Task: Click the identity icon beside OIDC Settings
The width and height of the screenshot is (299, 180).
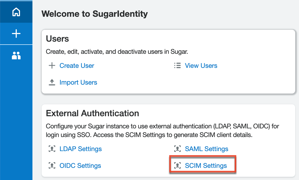Action: pos(52,165)
